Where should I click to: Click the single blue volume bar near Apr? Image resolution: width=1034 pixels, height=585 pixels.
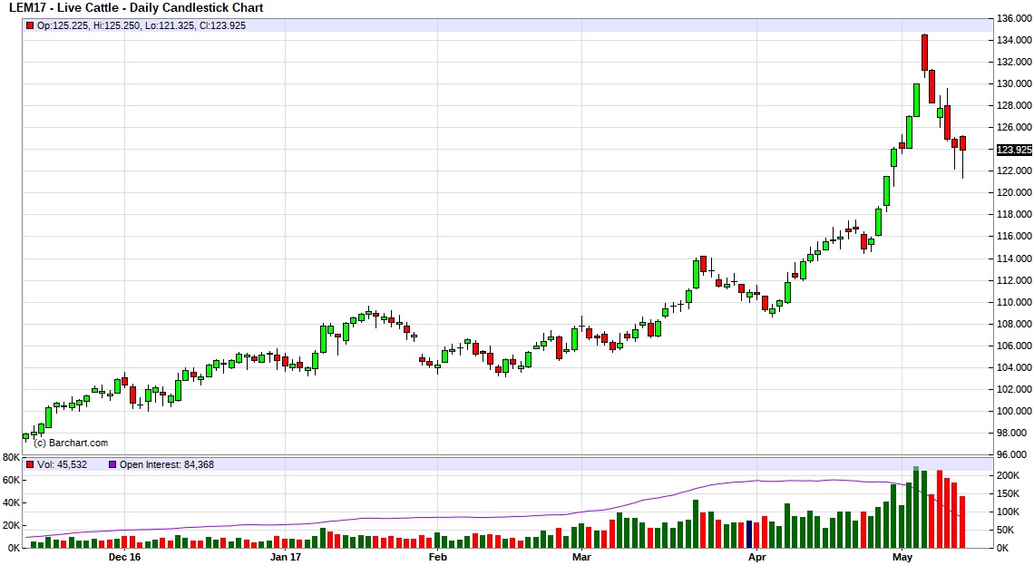point(749,534)
